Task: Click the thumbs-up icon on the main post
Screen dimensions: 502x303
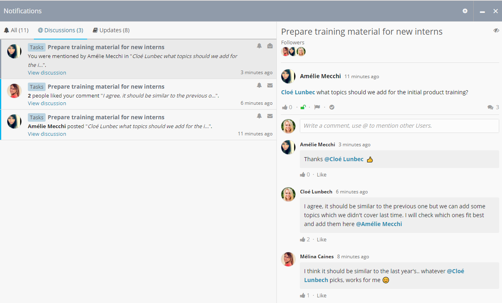Action: [285, 107]
